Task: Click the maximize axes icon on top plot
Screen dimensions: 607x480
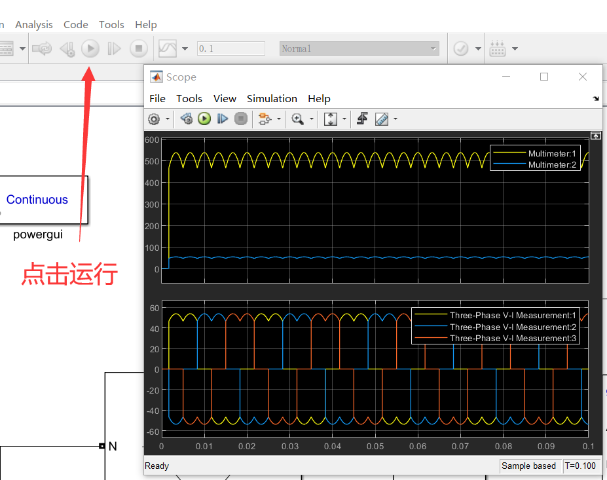Action: 596,136
